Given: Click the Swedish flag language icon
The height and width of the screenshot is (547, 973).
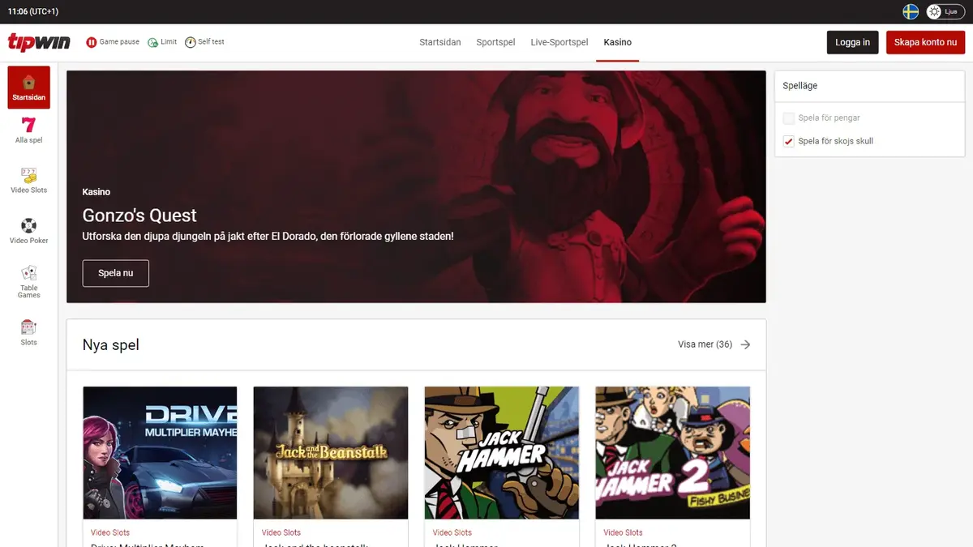Looking at the screenshot, I should tap(911, 11).
